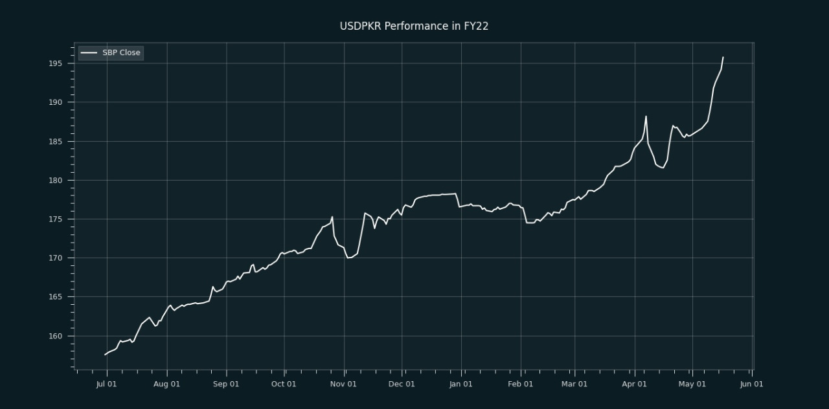The image size is (829, 409).
Task: Click the Jun 01 x-axis label
Action: click(751, 384)
